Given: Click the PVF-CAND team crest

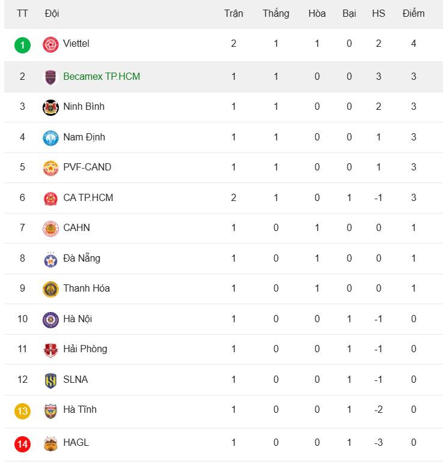Looking at the screenshot, I should tap(50, 168).
